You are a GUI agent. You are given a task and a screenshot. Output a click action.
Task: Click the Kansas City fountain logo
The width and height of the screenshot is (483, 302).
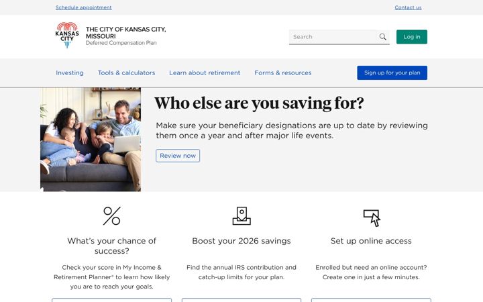tap(67, 35)
